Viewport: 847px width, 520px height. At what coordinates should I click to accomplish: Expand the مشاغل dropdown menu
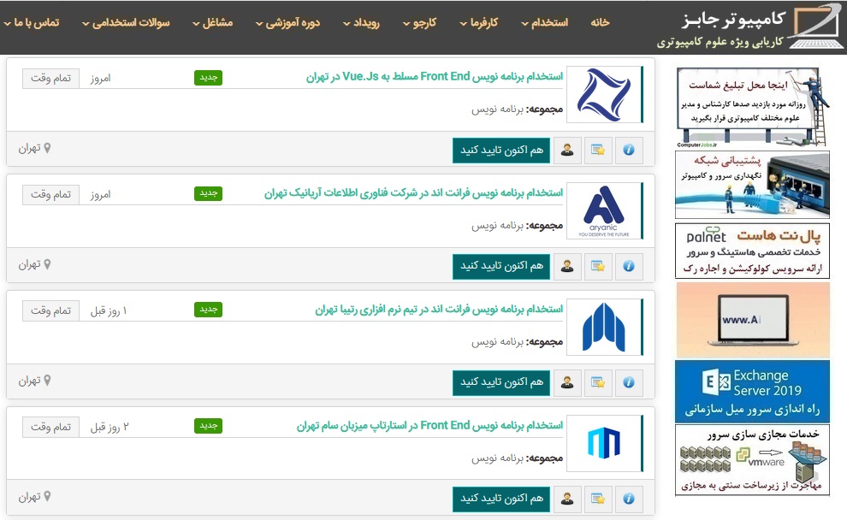pyautogui.click(x=212, y=23)
